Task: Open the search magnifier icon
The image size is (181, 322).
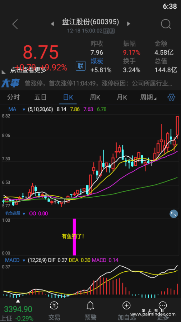Action: pos(166,24)
